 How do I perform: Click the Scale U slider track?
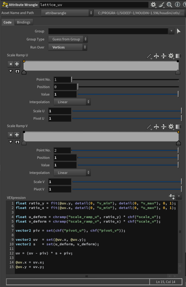coord(126,111)
